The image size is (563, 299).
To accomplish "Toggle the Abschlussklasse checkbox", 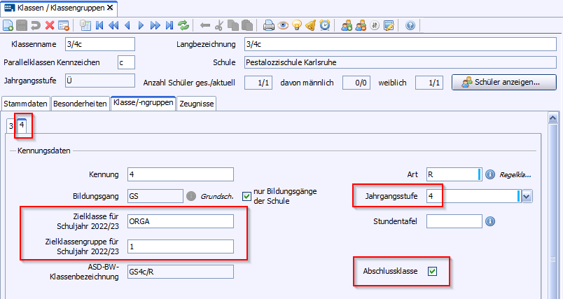I will [x=432, y=271].
